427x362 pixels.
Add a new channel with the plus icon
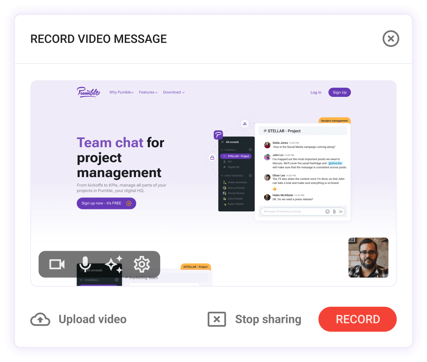tap(250, 150)
